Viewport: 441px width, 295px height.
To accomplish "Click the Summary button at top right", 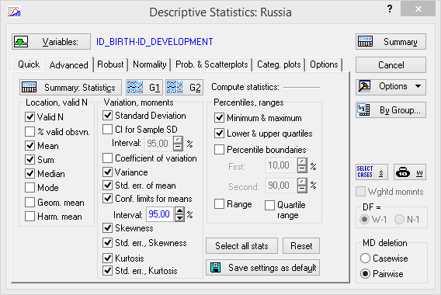I will coord(391,42).
